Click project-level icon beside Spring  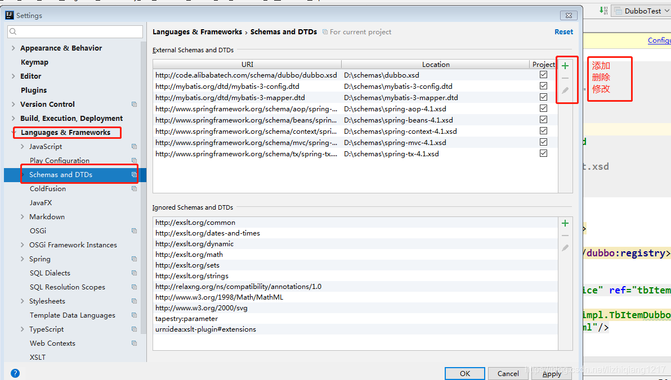134,259
